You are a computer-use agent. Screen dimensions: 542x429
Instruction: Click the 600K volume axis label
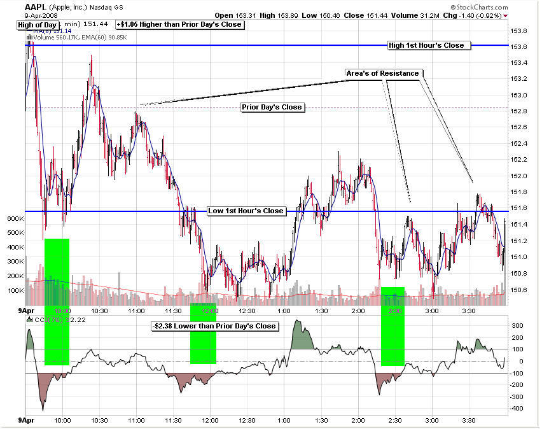15,219
